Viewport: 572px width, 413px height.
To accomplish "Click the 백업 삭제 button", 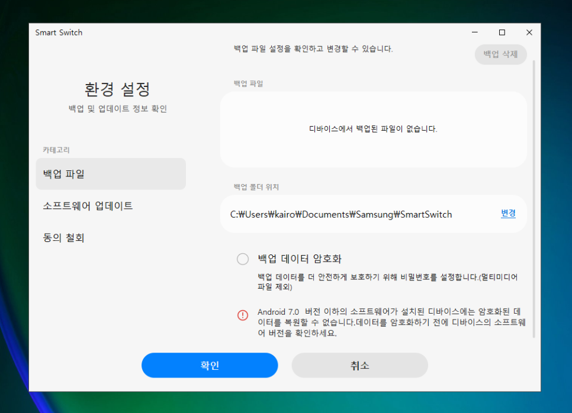I will point(500,54).
